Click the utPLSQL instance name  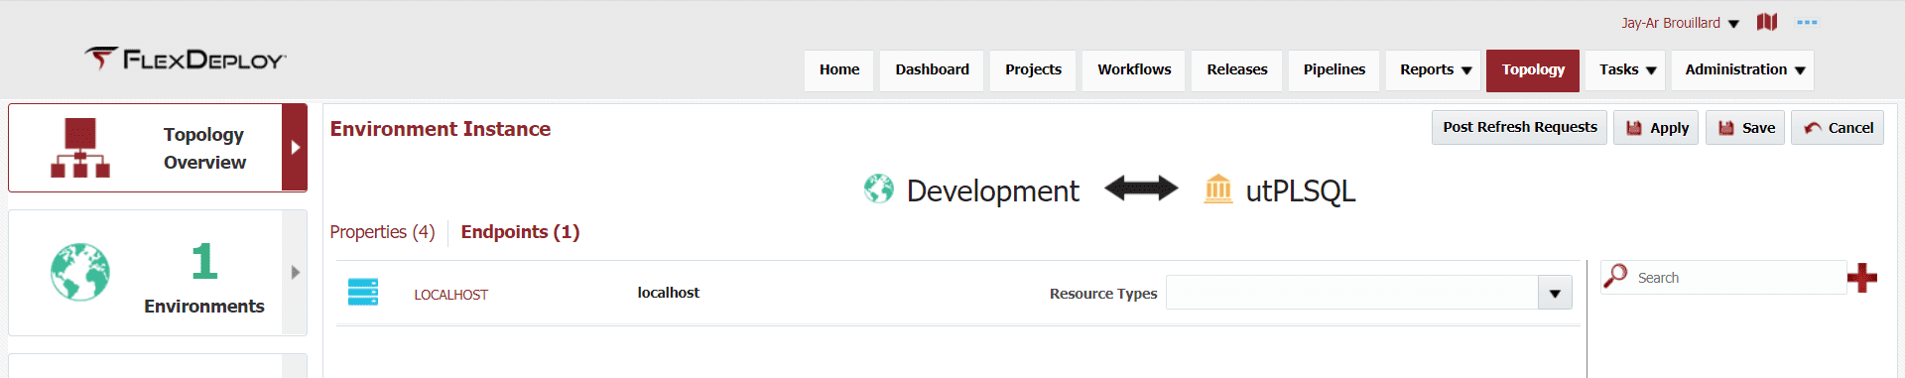[1300, 190]
